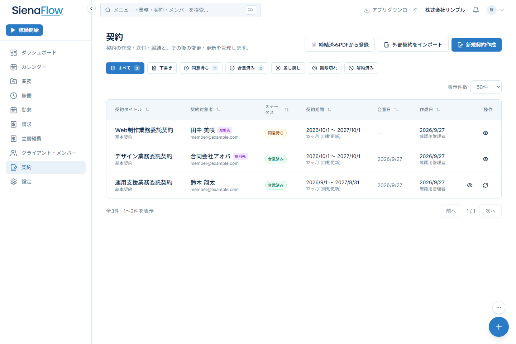Click 全3件 · 1〜3件を表示 summary text
516x344 pixels.
pos(130,211)
